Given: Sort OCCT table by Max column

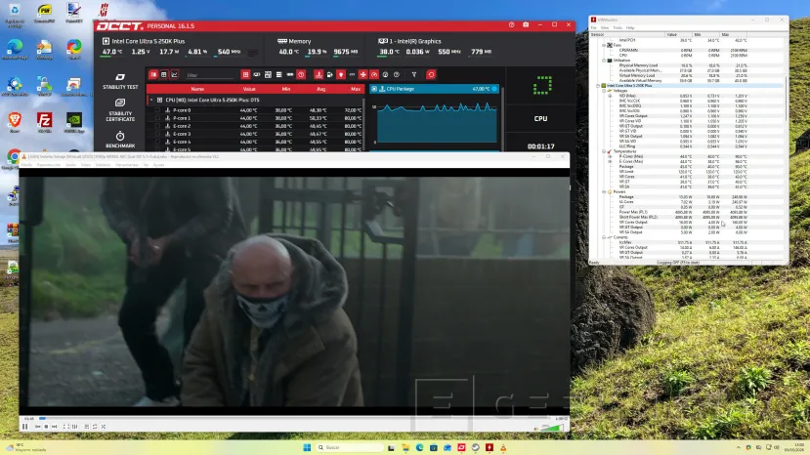Looking at the screenshot, I should coord(356,89).
